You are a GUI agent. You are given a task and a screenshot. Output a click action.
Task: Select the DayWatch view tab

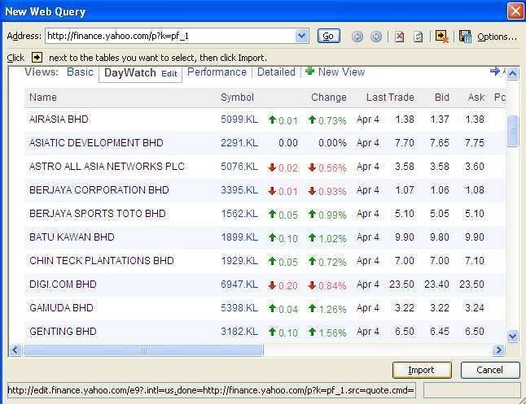point(129,72)
